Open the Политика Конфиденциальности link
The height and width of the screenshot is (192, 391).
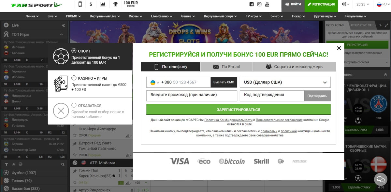pyautogui.click(x=228, y=120)
